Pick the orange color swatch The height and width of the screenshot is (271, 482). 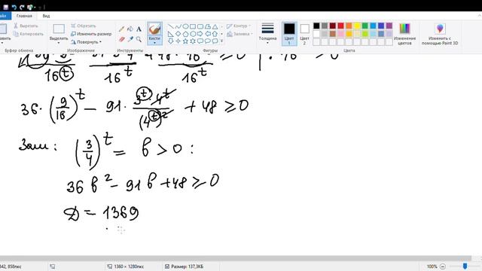click(349, 26)
